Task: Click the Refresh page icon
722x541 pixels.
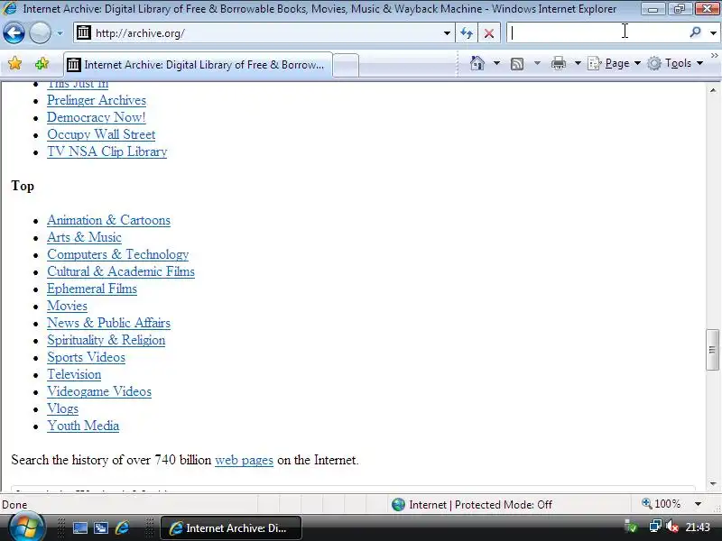Action: pos(467,33)
